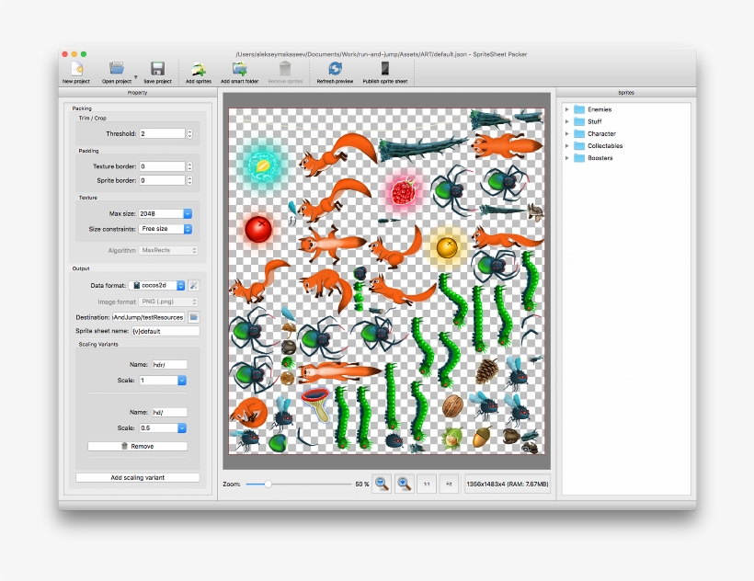Viewport: 754px width, 581px height.
Task: Click the Fit button
Action: click(x=449, y=483)
